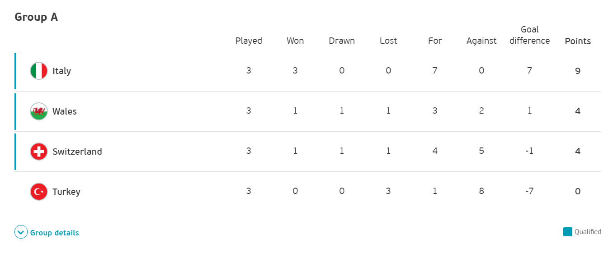The height and width of the screenshot is (253, 613).
Task: Click the Group details chevron icon
Action: tap(21, 232)
